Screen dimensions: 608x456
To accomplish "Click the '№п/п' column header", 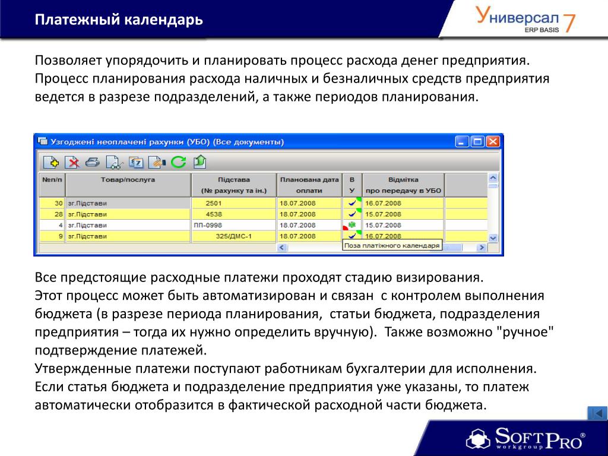I will click(52, 185).
